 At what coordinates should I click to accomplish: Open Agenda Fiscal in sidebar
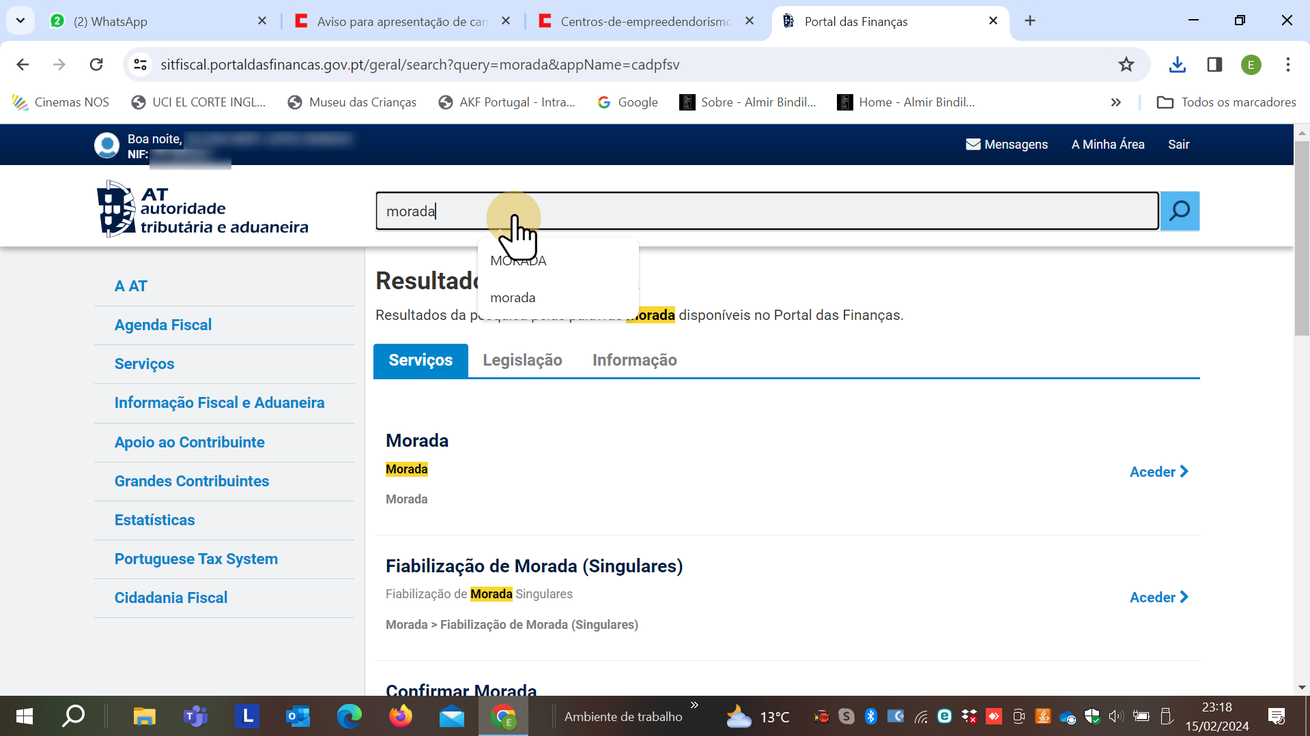point(163,325)
